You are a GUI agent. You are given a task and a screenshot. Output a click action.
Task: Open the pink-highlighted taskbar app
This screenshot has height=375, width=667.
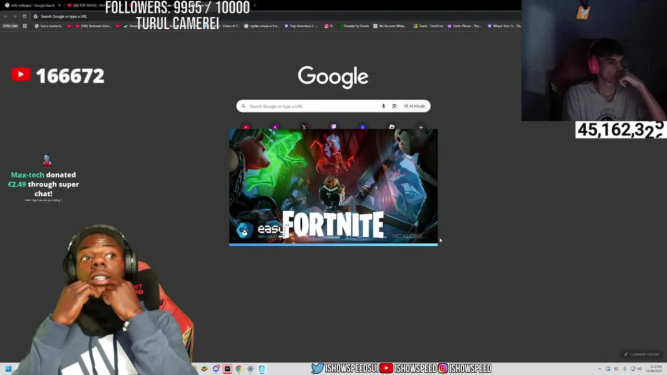[227, 369]
